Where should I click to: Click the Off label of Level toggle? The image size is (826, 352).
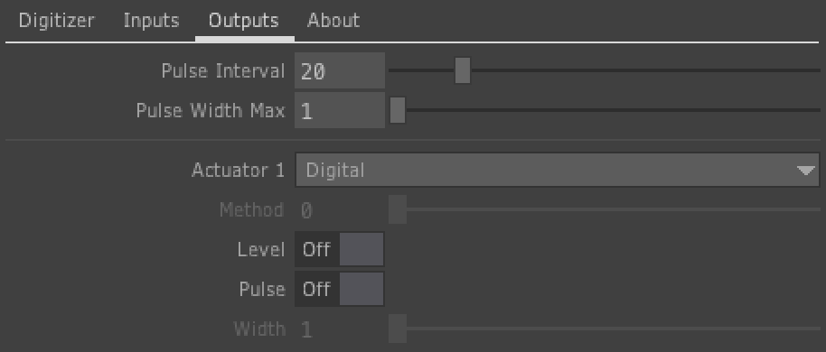[316, 249]
